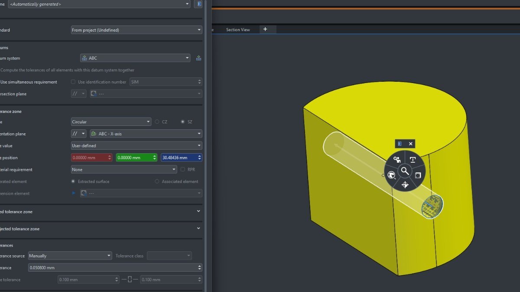Click the text label icon in radial menu
Screen dimensions: 520x292
tap(413, 160)
